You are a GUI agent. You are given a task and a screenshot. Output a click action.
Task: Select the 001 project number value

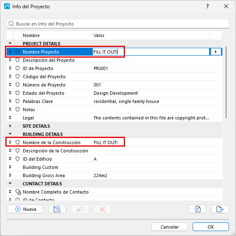click(97, 85)
